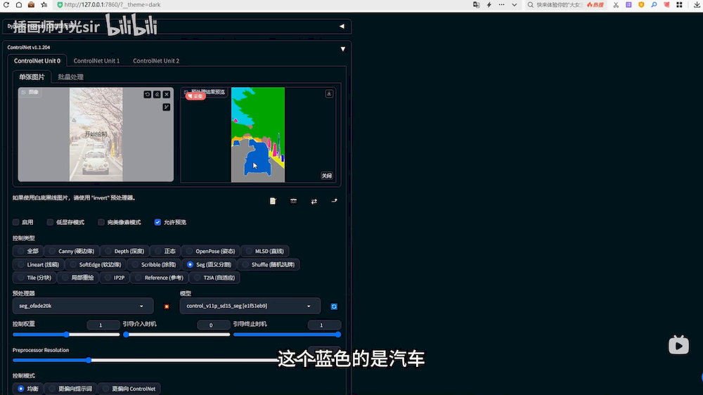Image resolution: width=703 pixels, height=395 pixels.
Task: Click the webcam camera icon
Action: pyautogui.click(x=293, y=201)
